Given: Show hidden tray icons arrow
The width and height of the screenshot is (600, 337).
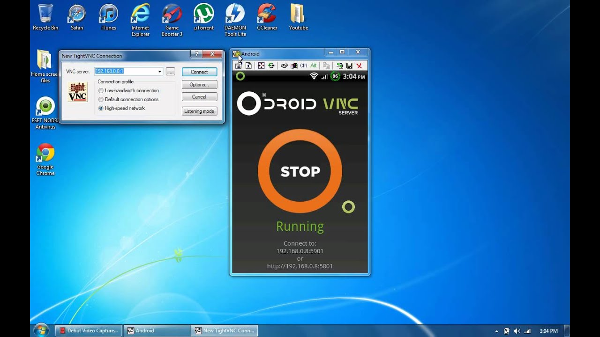Looking at the screenshot, I should pos(497,331).
